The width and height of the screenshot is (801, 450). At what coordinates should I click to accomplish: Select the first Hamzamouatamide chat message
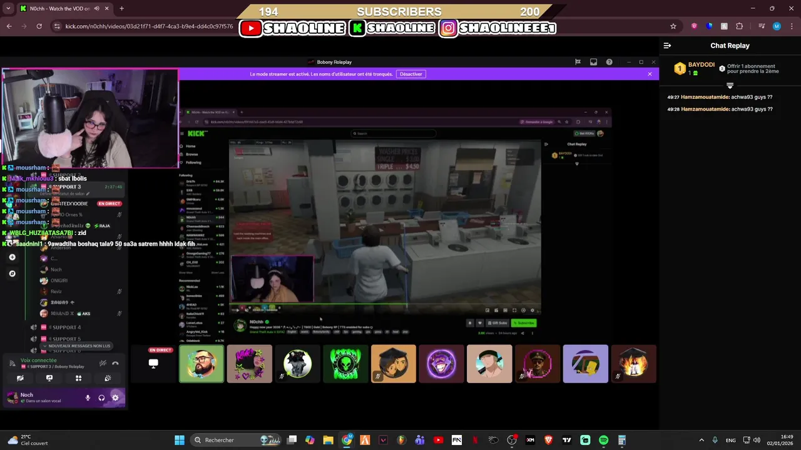(720, 97)
